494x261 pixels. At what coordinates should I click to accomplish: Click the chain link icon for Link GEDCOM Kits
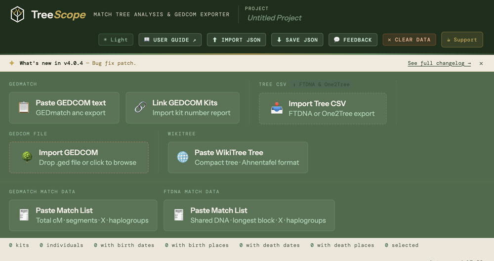click(x=140, y=107)
